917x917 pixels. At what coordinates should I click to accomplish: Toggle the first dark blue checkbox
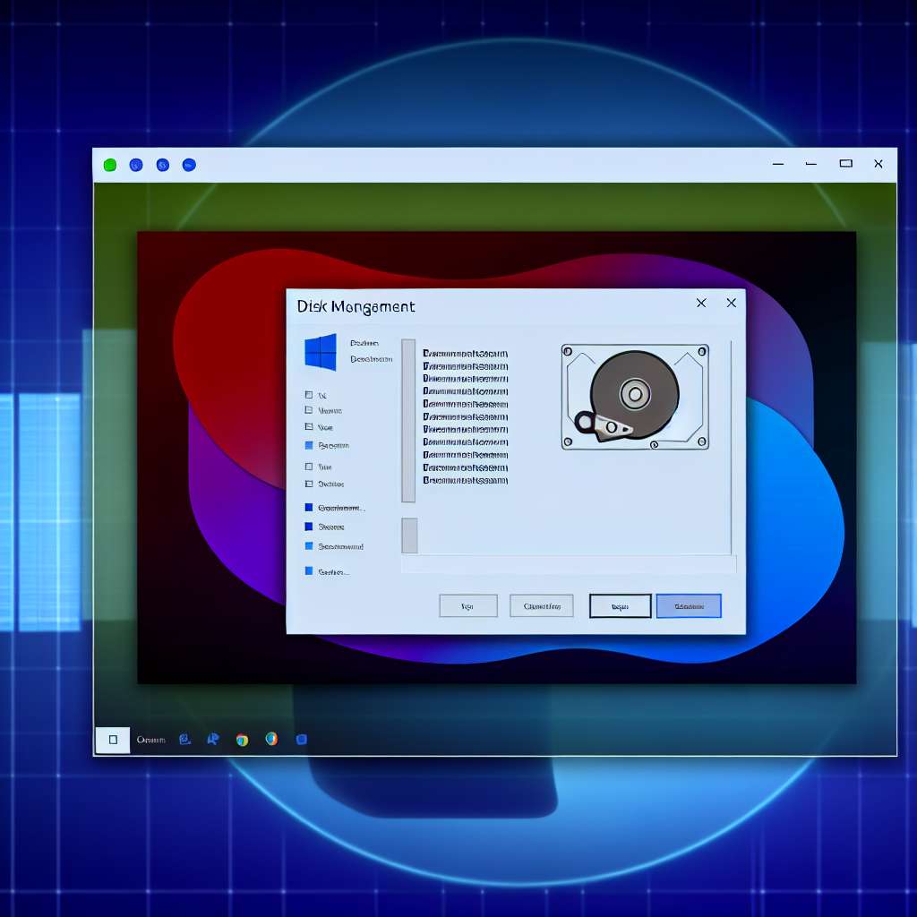pyautogui.click(x=309, y=508)
